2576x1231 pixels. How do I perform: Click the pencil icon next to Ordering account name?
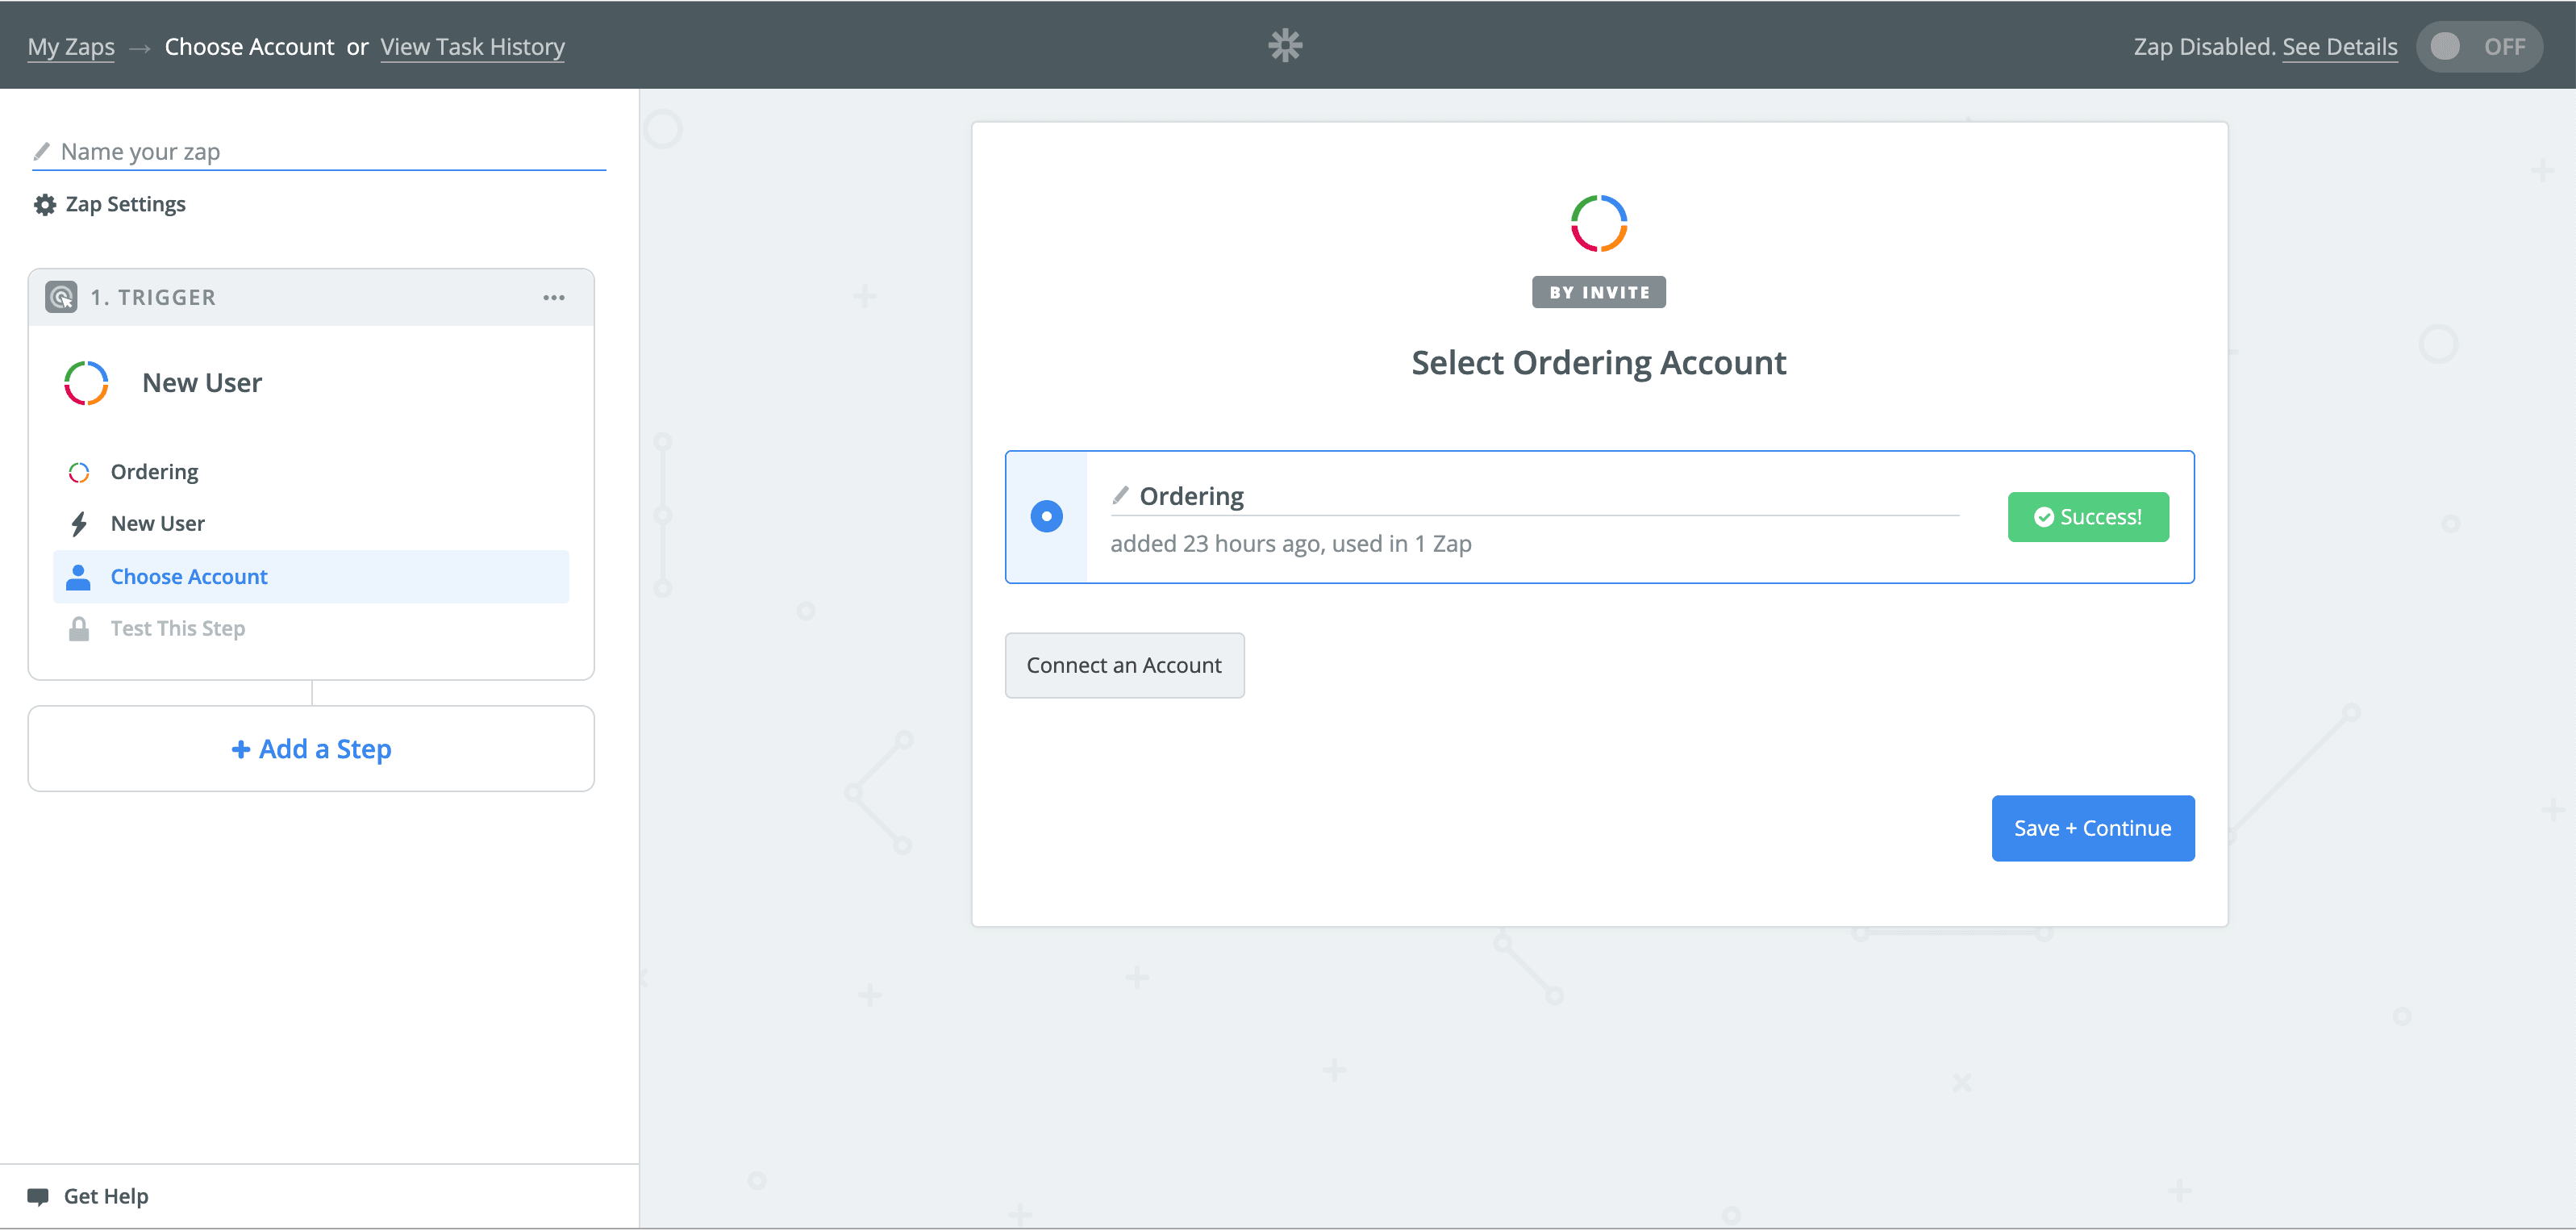click(x=1121, y=496)
